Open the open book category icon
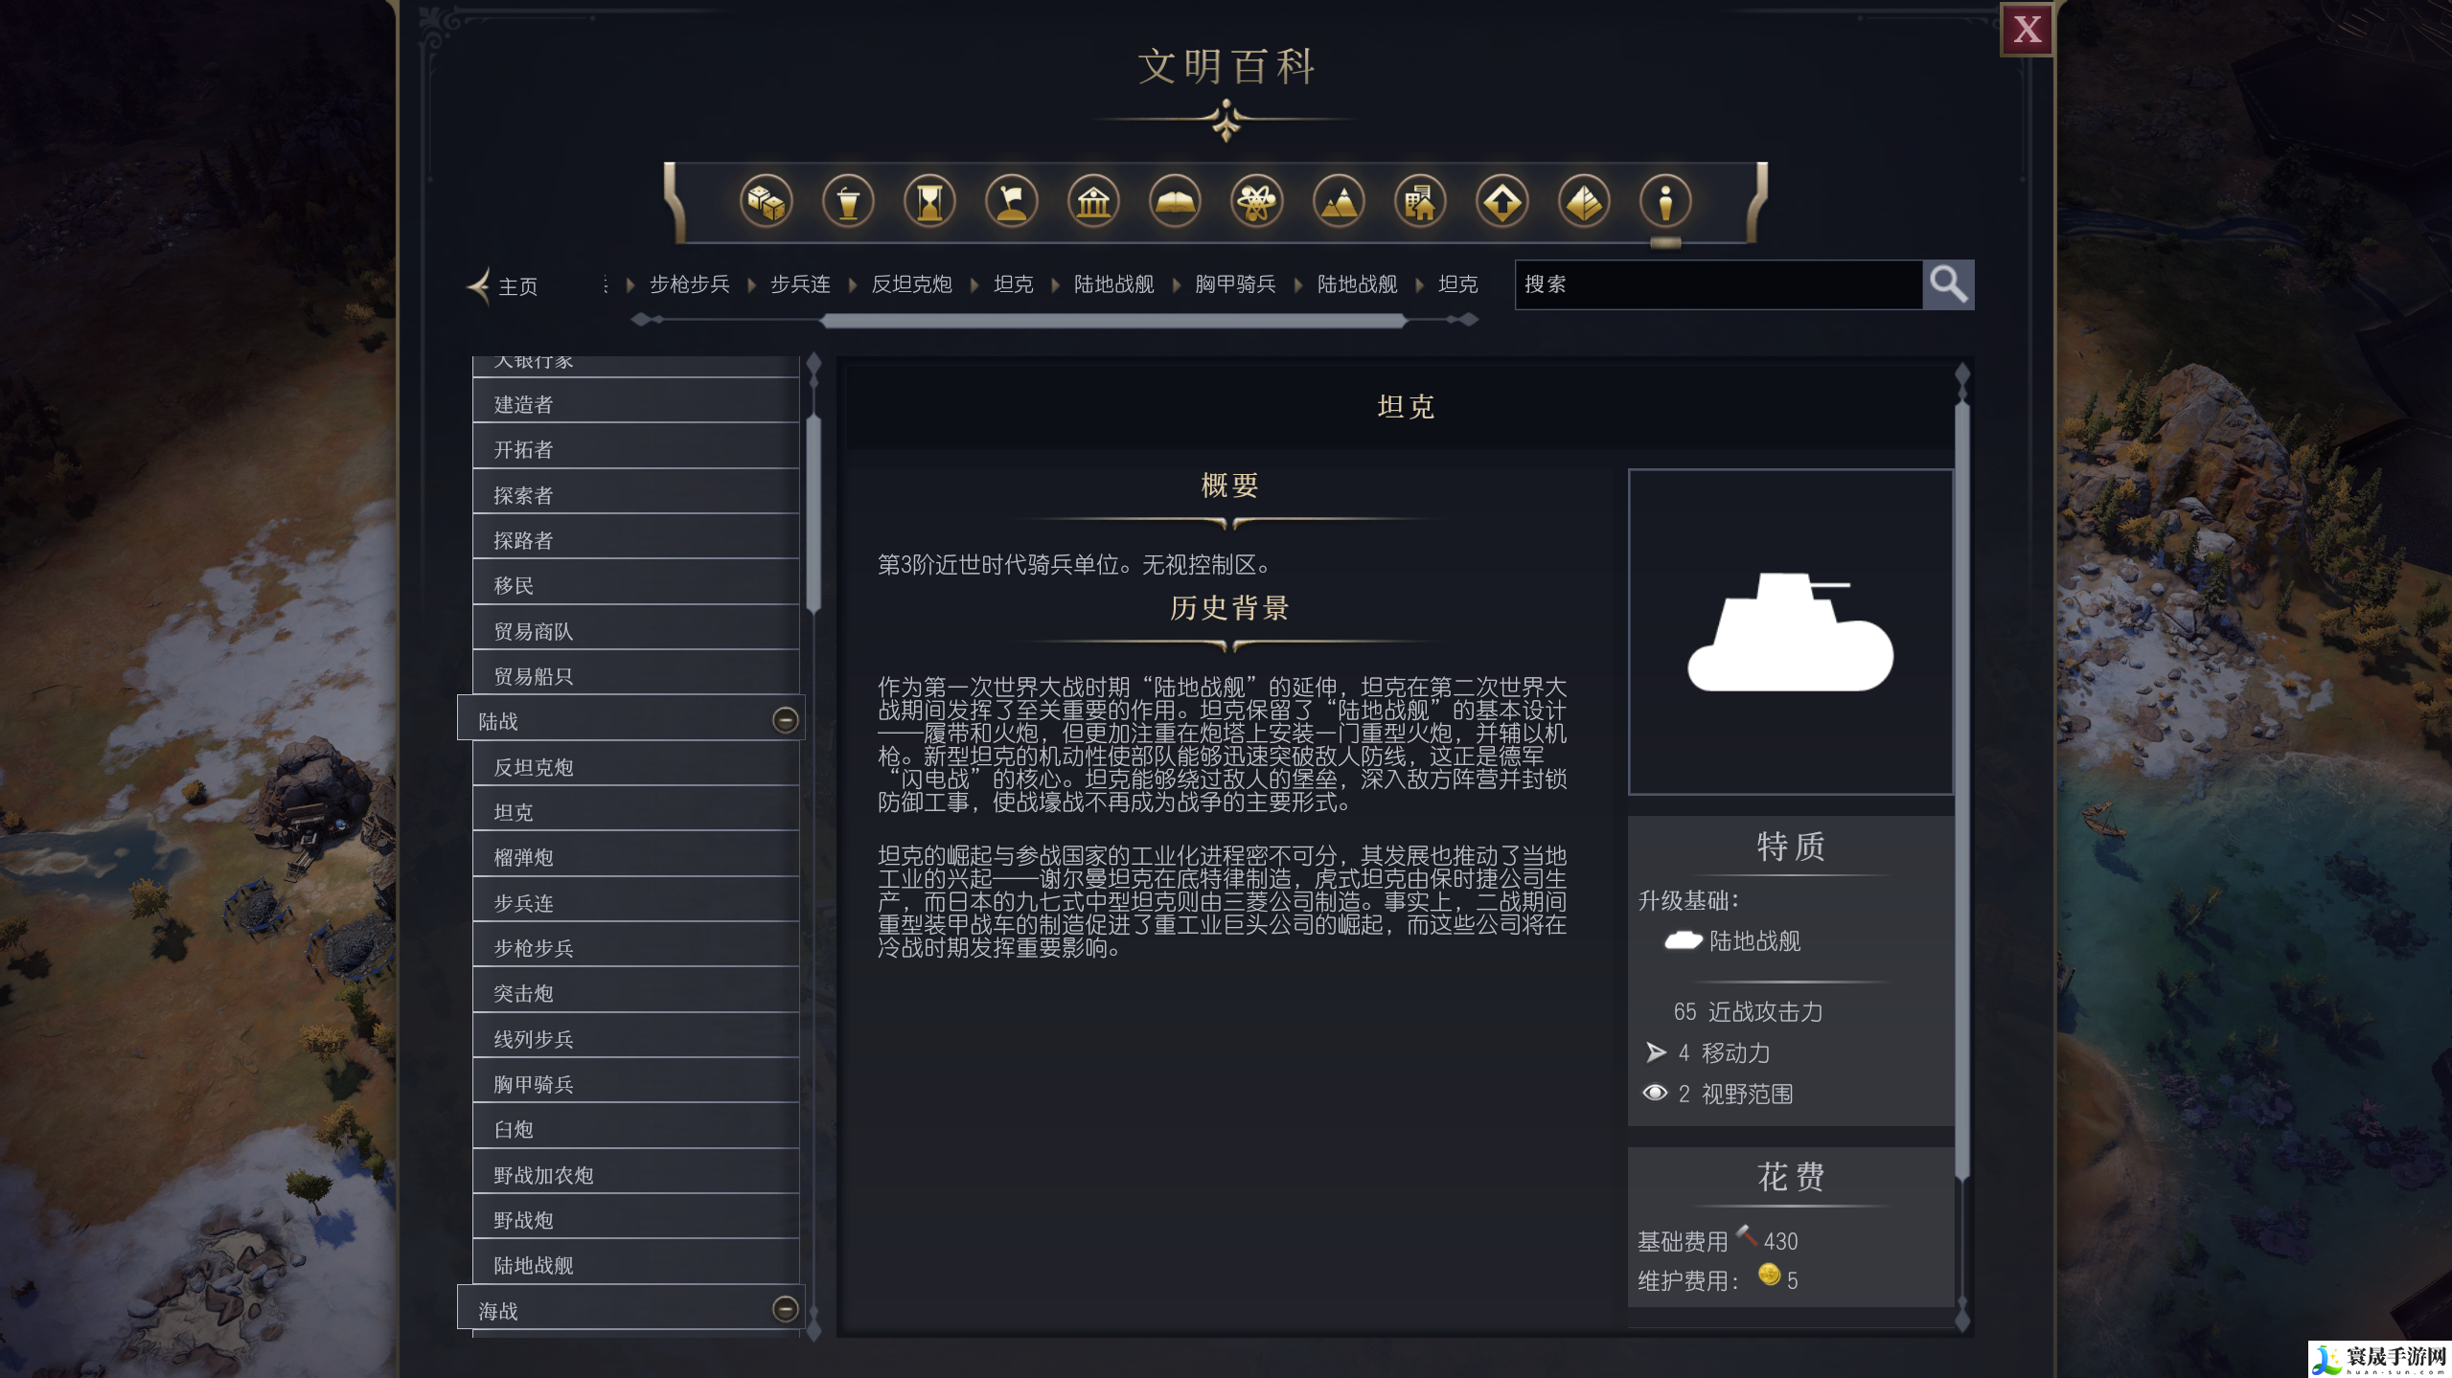2452x1378 pixels. (1175, 202)
